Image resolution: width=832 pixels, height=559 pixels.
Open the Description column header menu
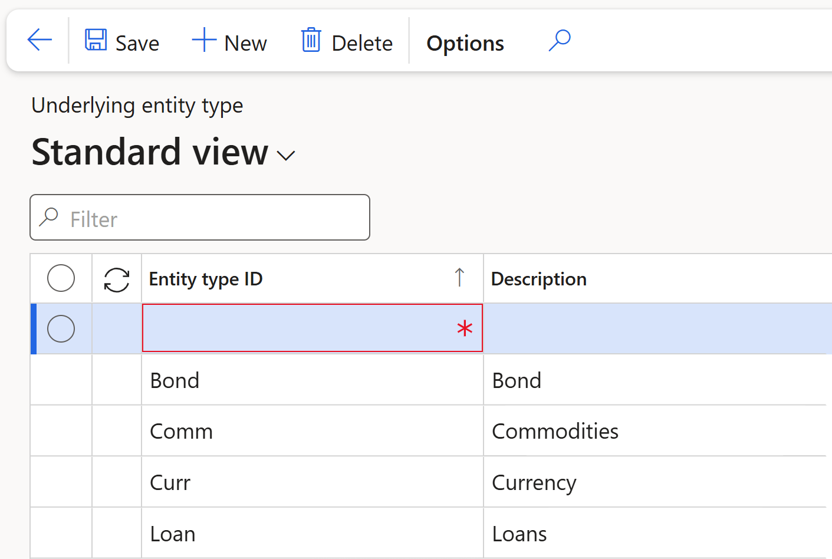538,279
